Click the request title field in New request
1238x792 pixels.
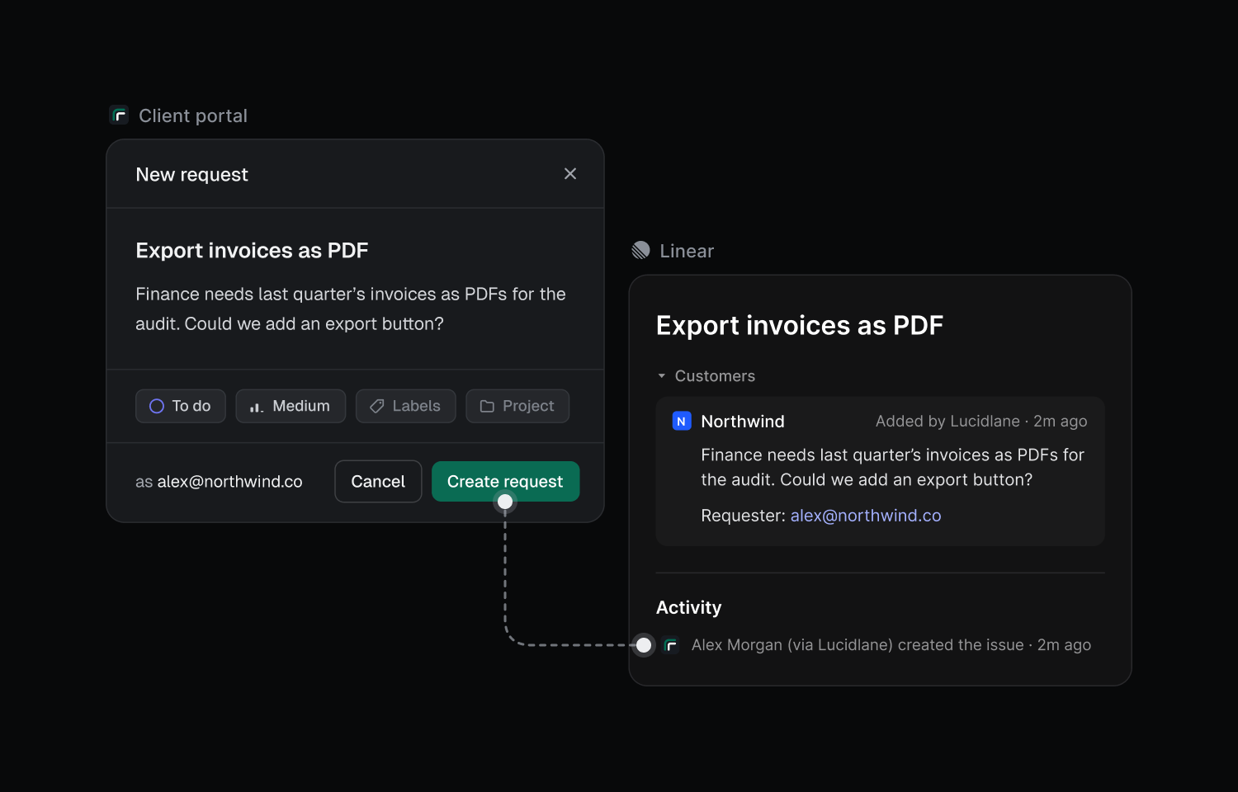tap(252, 250)
